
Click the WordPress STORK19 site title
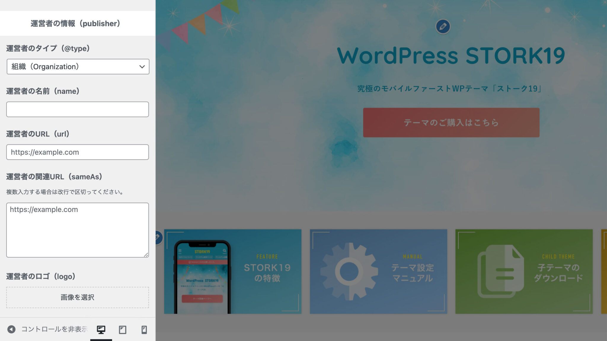[x=451, y=56]
